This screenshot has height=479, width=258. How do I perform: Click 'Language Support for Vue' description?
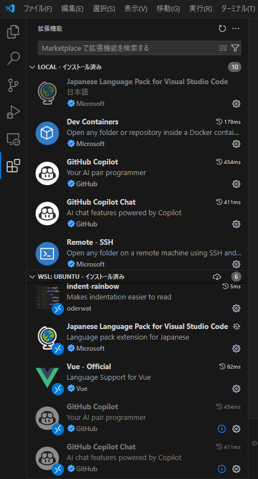[109, 378]
